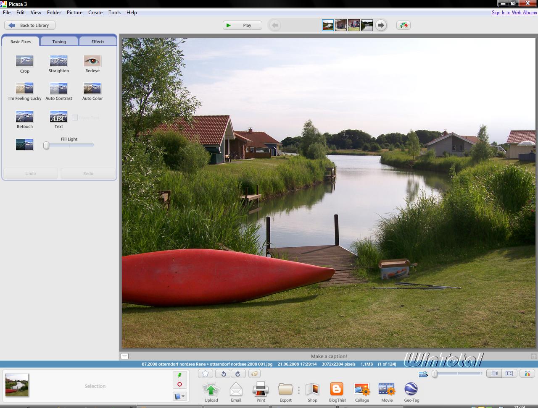Open the Create menu

pos(95,13)
